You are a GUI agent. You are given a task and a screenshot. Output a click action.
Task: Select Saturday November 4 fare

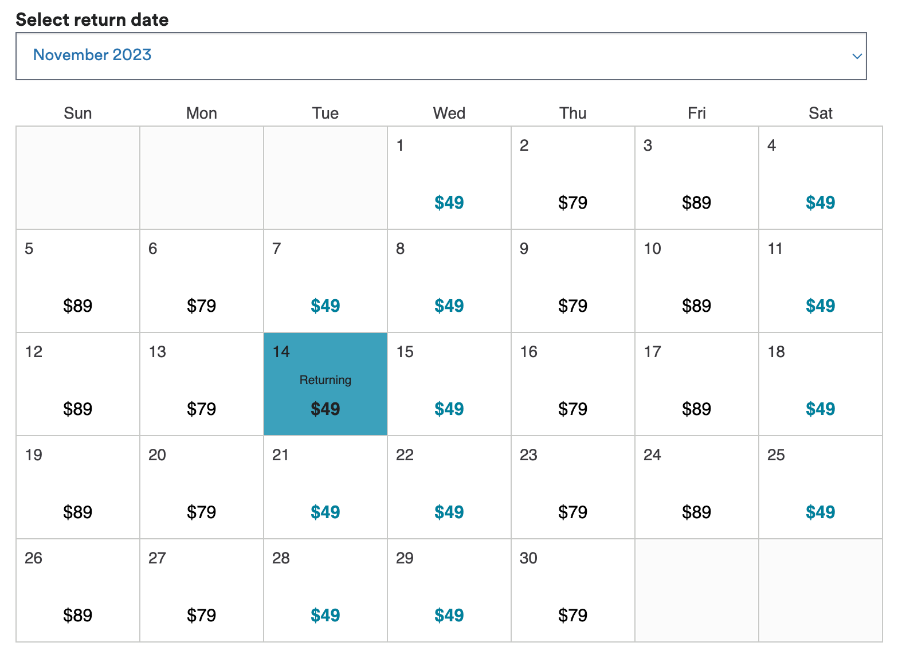[x=820, y=178]
